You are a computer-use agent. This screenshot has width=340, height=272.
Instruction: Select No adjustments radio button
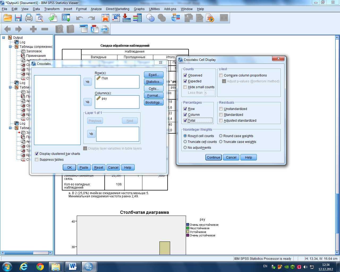pos(185,148)
